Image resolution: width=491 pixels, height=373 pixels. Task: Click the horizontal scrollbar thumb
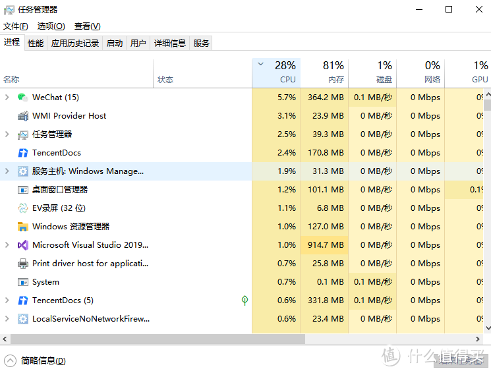[x=158, y=339]
